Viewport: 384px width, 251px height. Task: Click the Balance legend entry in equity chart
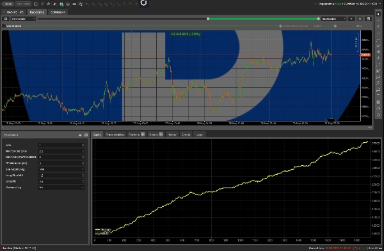click(x=103, y=230)
